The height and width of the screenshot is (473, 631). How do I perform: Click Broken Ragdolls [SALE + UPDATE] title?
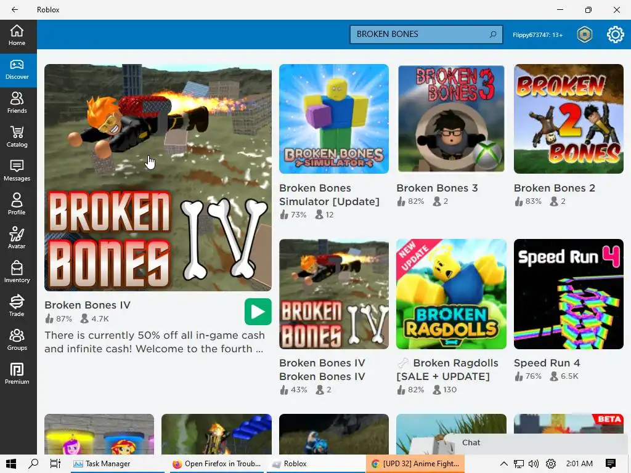pos(447,370)
